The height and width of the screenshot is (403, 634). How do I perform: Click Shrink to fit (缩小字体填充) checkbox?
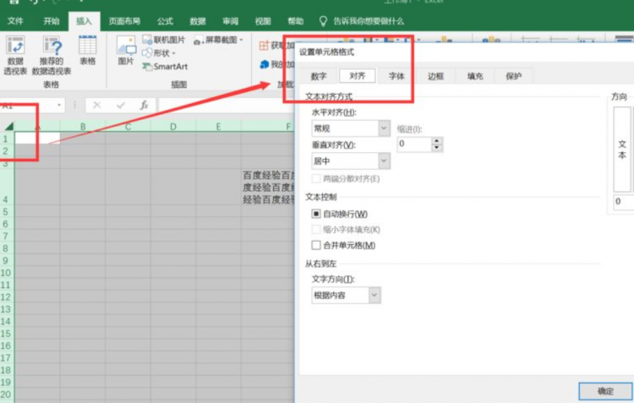tap(316, 229)
